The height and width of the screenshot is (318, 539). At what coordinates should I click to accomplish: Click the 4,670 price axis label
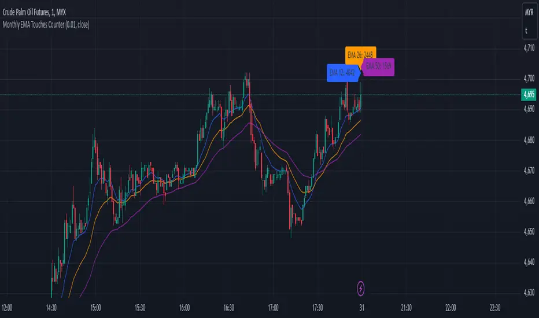pyautogui.click(x=529, y=170)
